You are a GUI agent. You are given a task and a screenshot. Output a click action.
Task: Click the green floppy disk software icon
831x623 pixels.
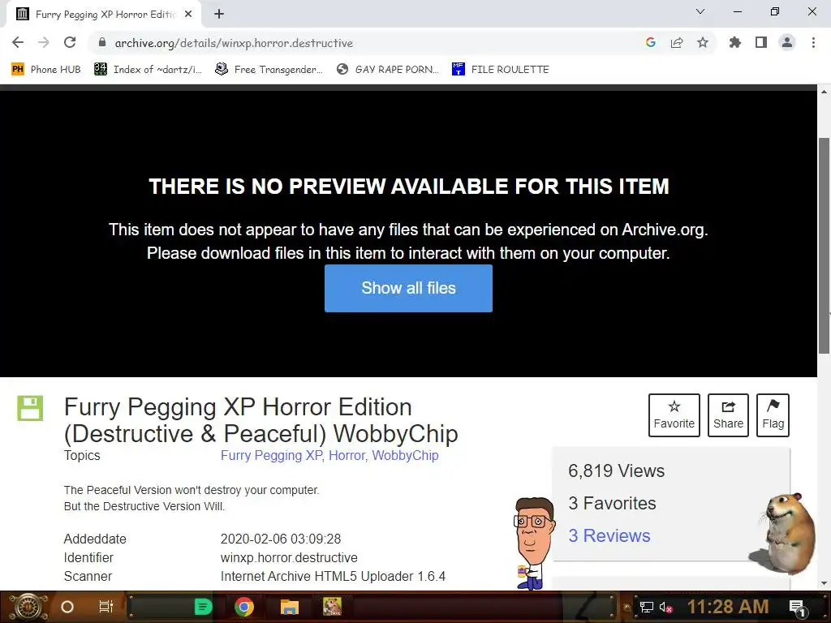[x=30, y=409]
